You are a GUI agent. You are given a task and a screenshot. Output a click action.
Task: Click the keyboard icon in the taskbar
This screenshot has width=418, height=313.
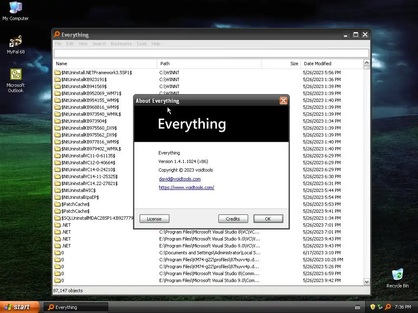[358, 307]
